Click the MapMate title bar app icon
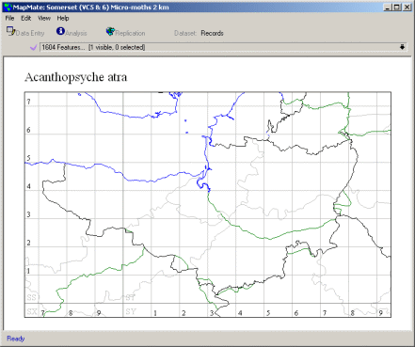 [x=8, y=8]
